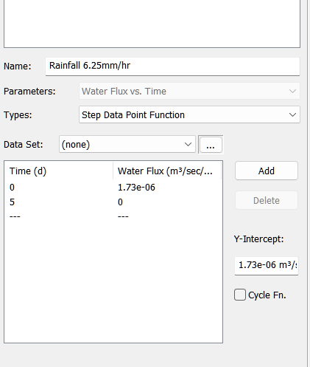Select the row with time 0

[113, 188]
